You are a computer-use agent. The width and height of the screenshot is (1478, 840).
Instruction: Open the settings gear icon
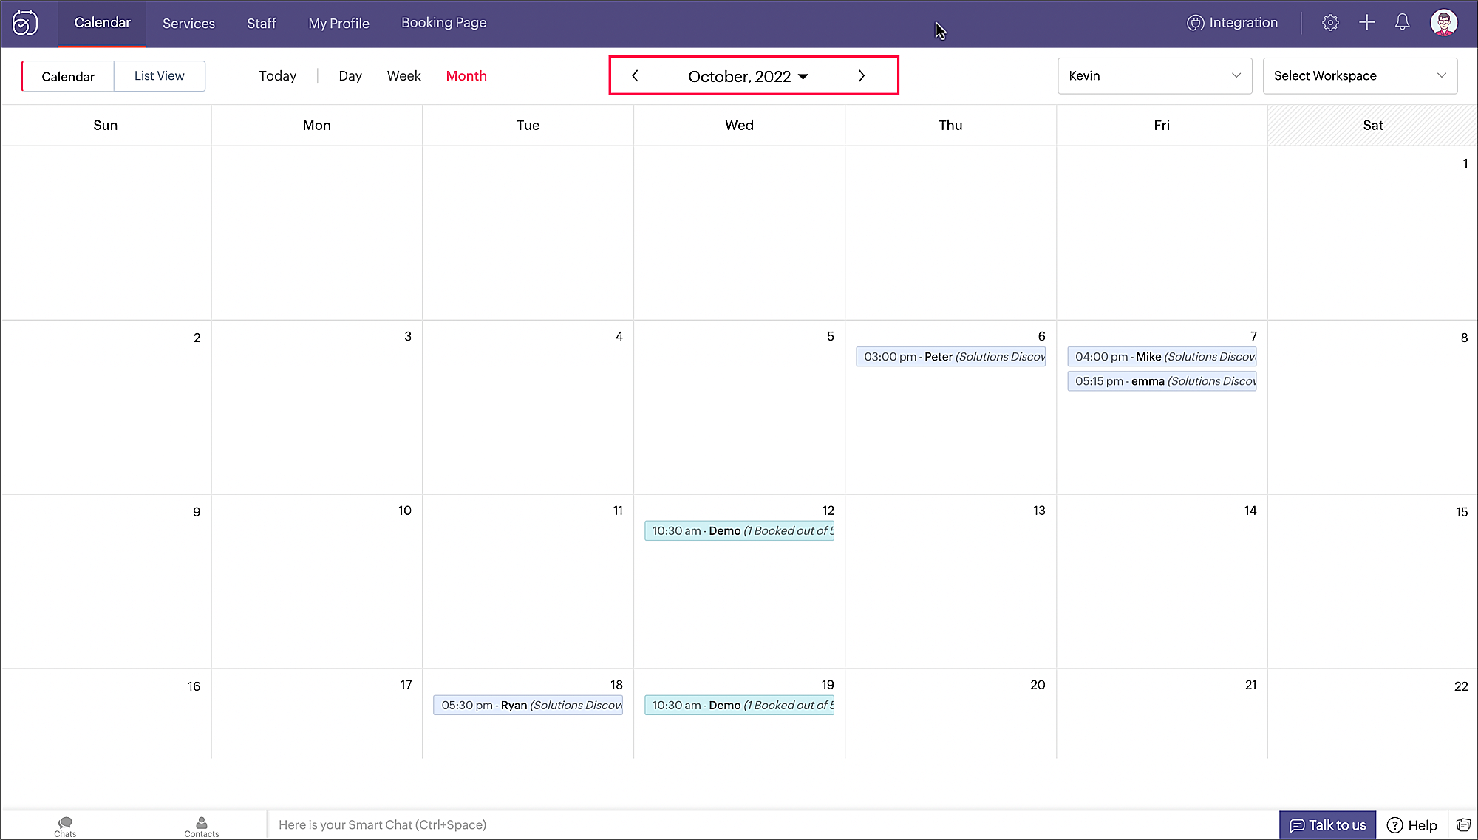tap(1330, 23)
